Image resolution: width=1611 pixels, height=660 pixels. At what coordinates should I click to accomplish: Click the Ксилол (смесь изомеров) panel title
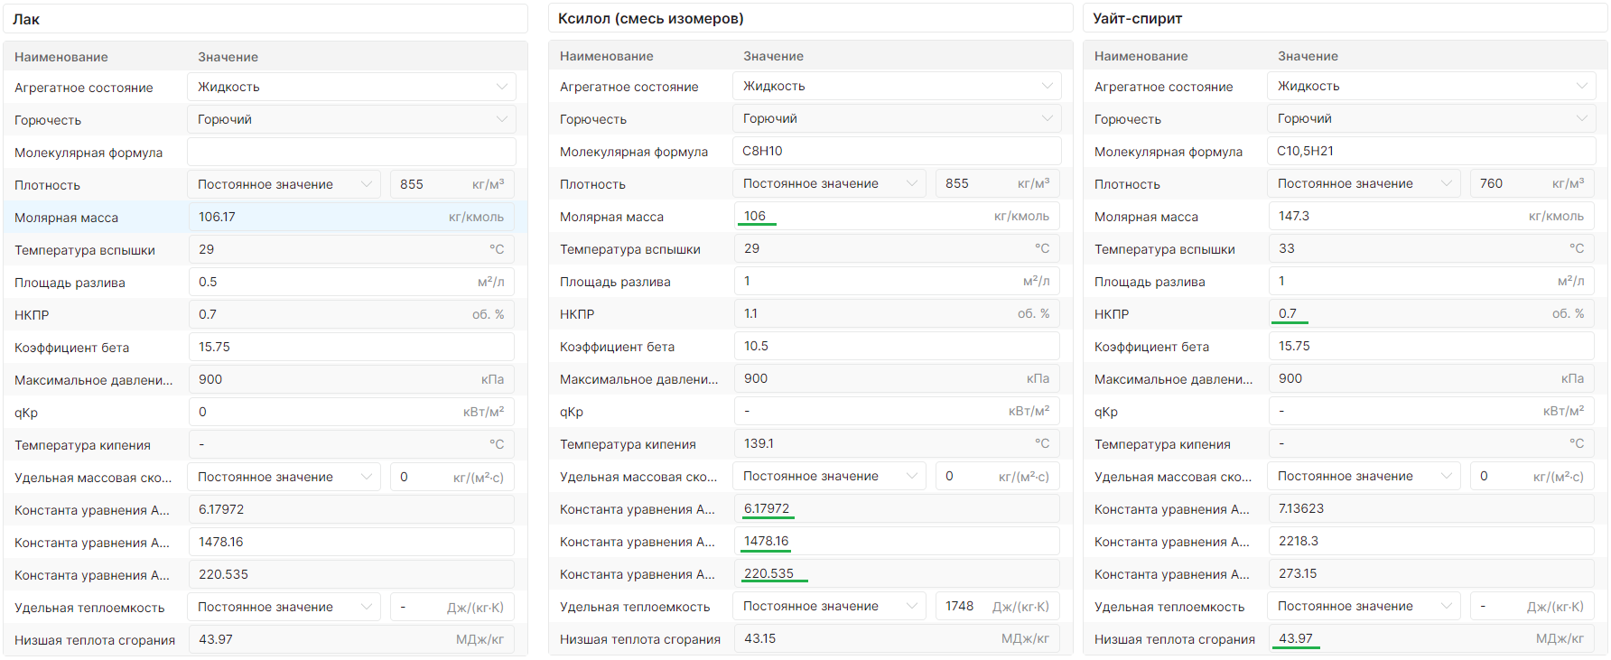click(651, 18)
